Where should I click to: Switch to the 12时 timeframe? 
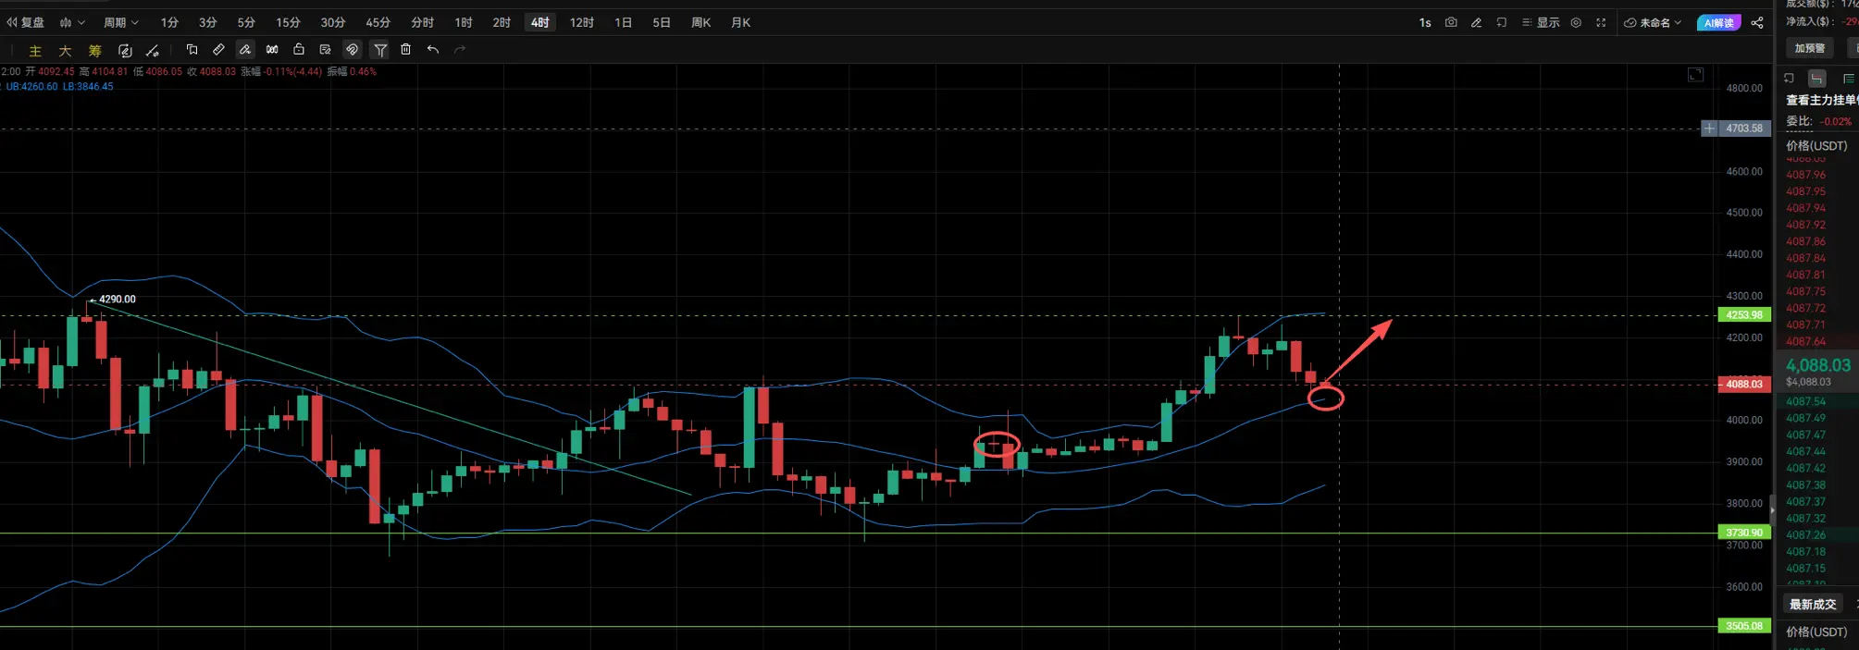(x=582, y=22)
